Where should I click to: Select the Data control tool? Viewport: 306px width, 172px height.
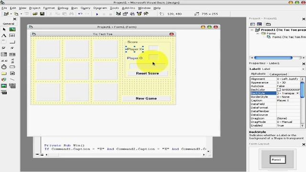[x=12, y=86]
